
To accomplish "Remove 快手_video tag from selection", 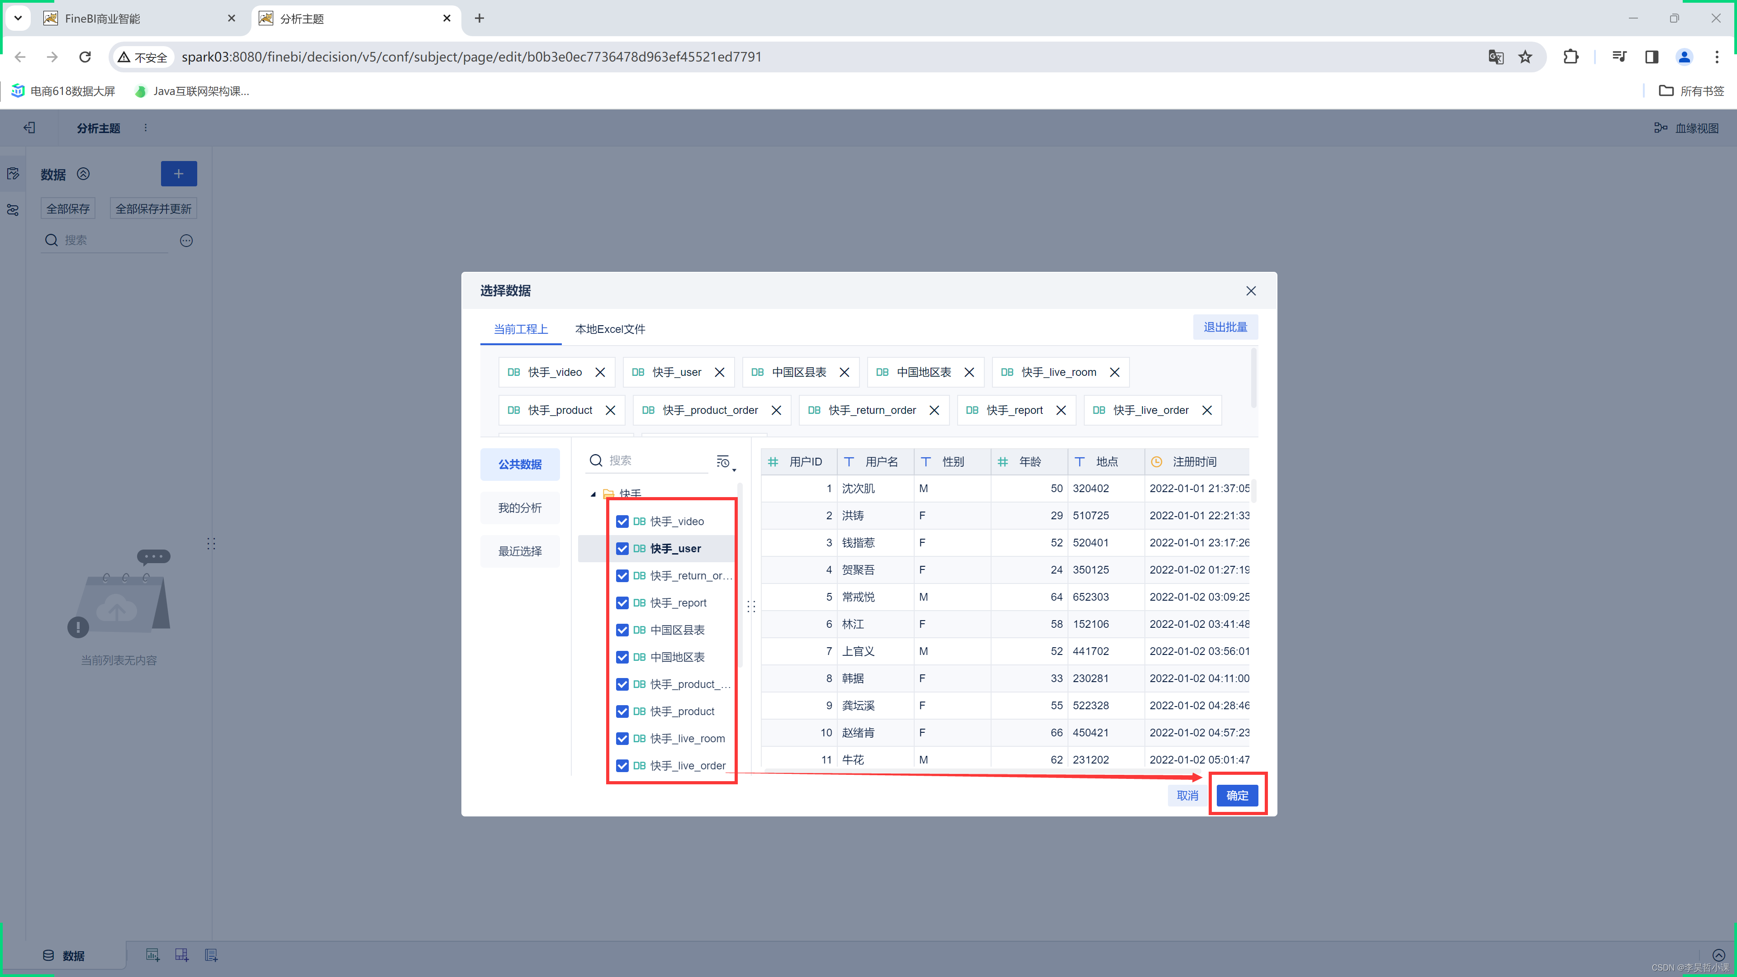I will [x=600, y=372].
